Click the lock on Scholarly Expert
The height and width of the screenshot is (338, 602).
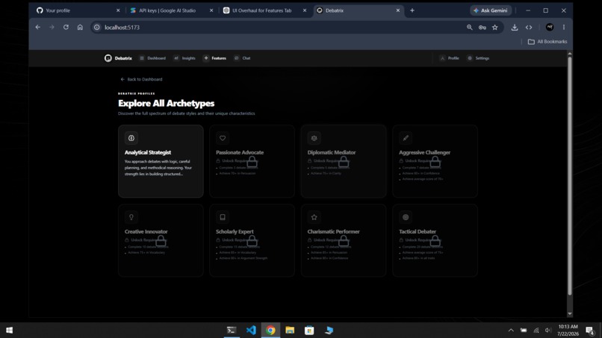point(252,241)
